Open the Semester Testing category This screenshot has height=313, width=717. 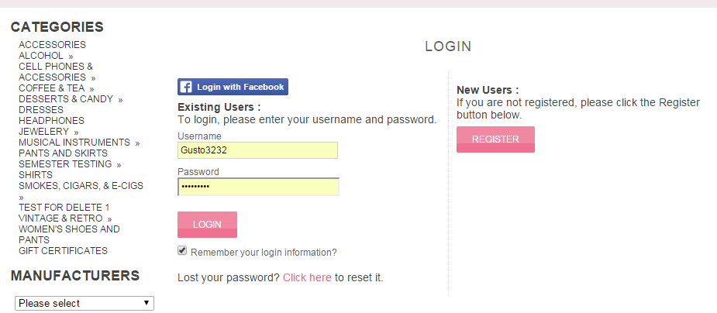coord(65,164)
